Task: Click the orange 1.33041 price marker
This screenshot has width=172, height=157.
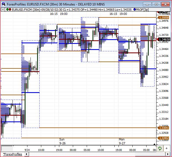Action: point(163,128)
